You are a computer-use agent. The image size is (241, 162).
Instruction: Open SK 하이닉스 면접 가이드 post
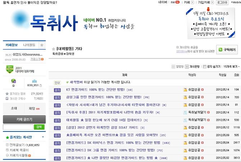click(113, 143)
